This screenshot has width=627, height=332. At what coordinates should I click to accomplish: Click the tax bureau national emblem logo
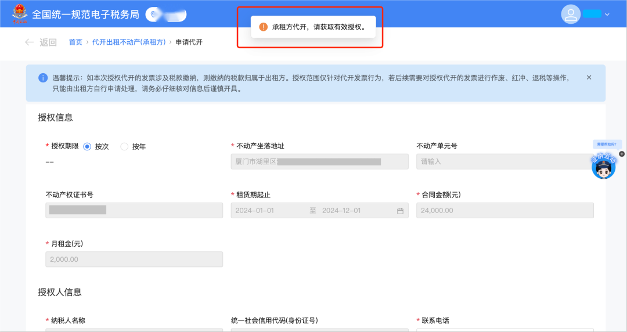tap(20, 14)
